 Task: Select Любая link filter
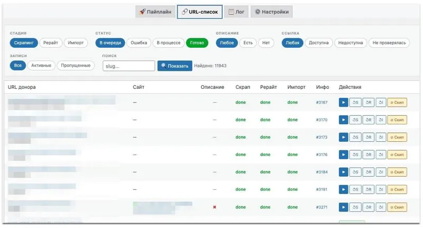click(292, 43)
